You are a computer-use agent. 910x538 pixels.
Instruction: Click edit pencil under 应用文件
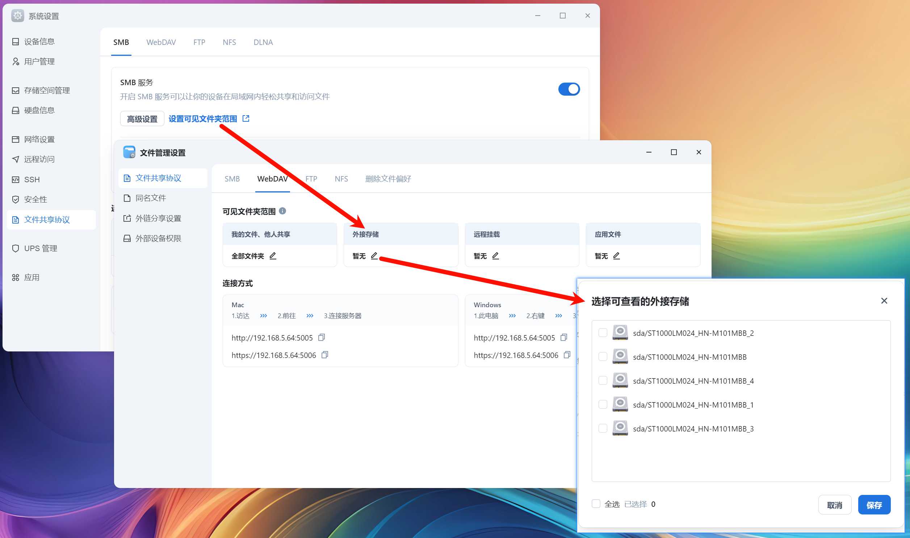616,256
